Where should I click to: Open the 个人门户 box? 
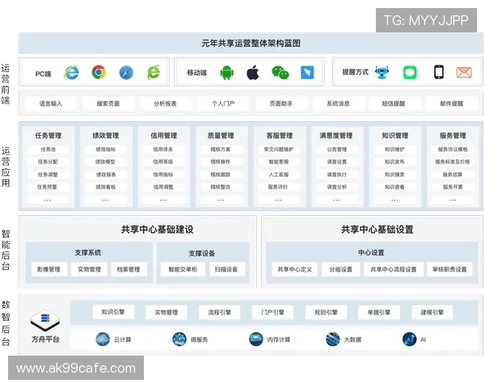pyautogui.click(x=223, y=103)
